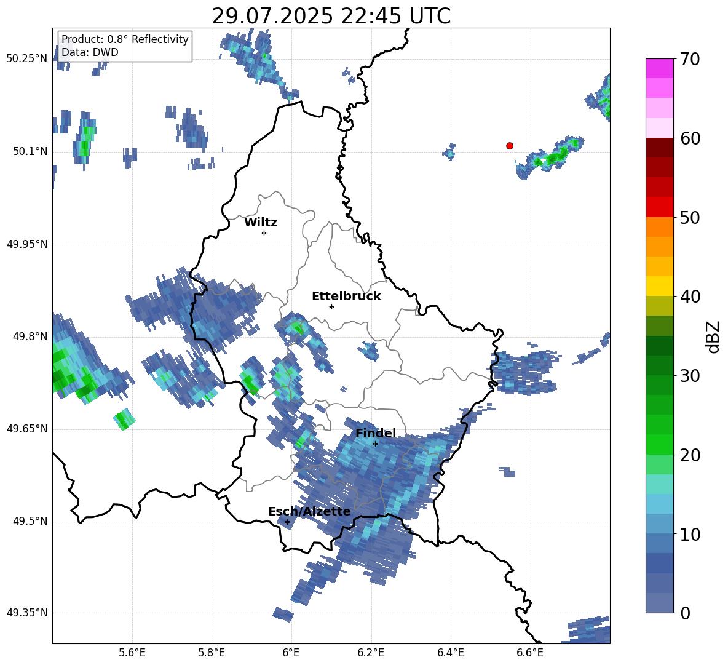
Task: Click the 49.95°N latitude label
Action: point(27,244)
